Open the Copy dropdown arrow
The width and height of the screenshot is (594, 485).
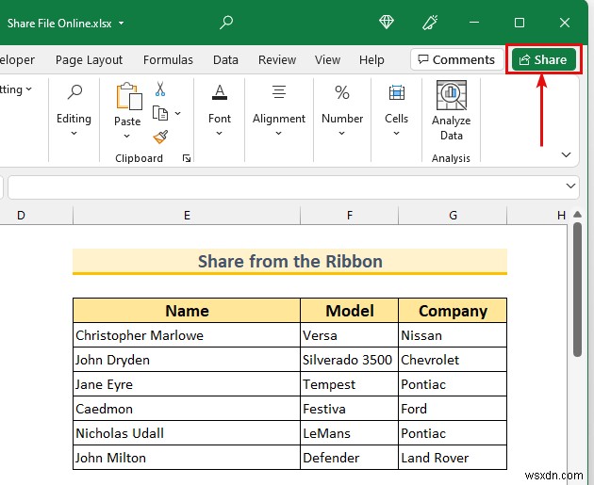pos(177,113)
